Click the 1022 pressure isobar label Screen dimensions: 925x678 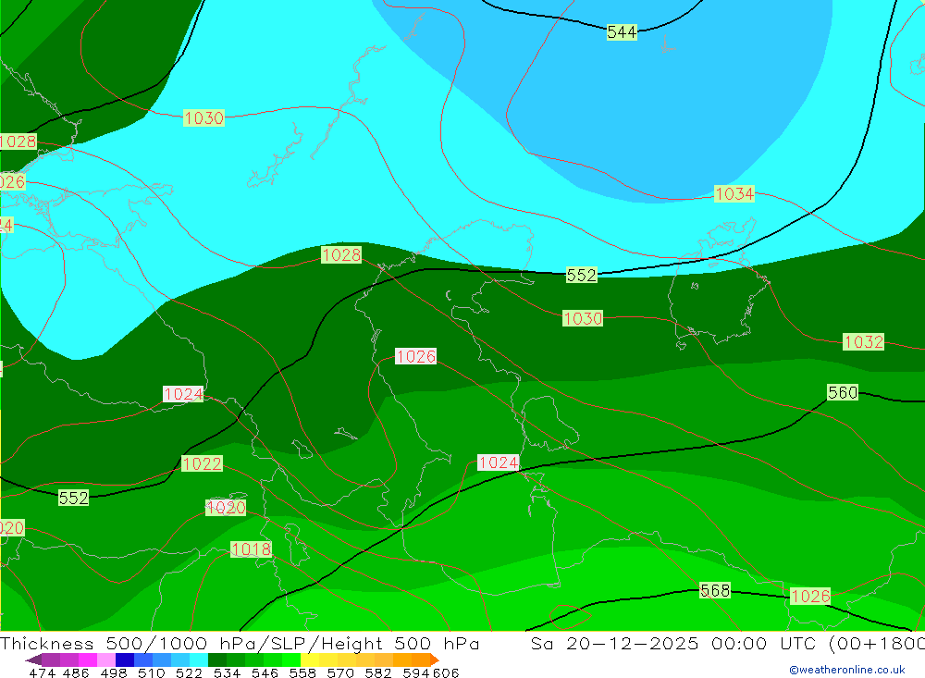click(202, 463)
